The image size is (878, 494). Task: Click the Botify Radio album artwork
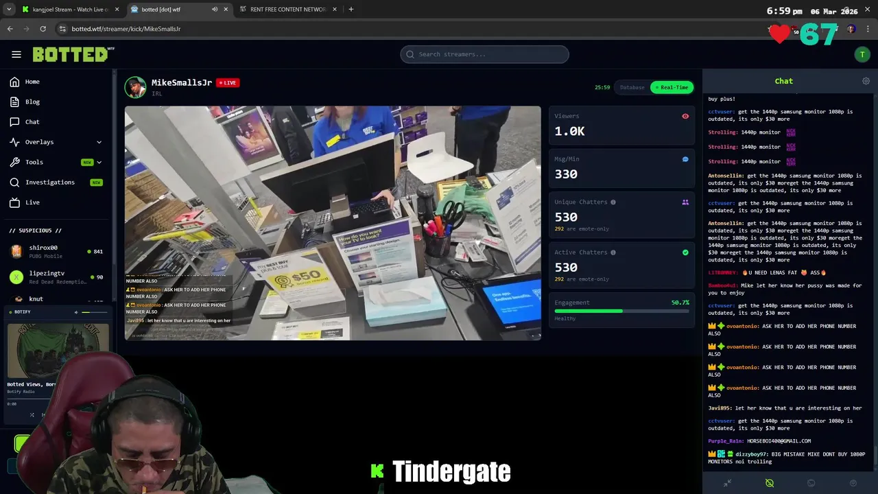[x=58, y=351]
